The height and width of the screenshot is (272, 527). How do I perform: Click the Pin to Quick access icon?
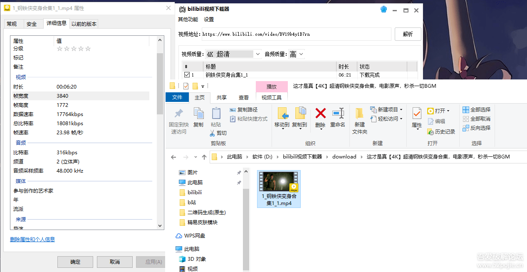[178, 113]
